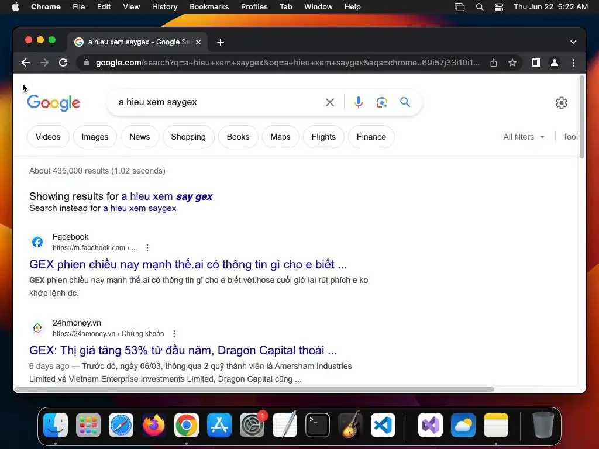Open Finder from the Dock
Image resolution: width=599 pixels, height=449 pixels.
click(56, 425)
